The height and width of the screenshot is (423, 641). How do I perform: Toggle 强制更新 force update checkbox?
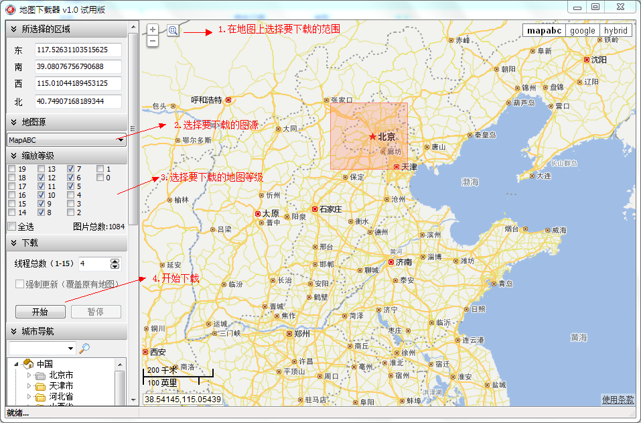click(x=19, y=284)
